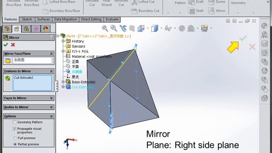Screen dimensions: 272x153
Task: Collapse the Mirror Face/Plane section
Action: pos(51,54)
